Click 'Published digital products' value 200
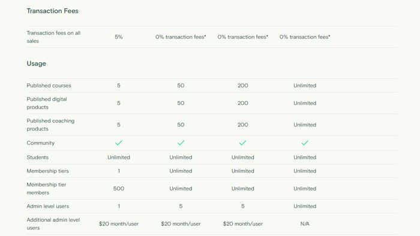 pyautogui.click(x=242, y=103)
